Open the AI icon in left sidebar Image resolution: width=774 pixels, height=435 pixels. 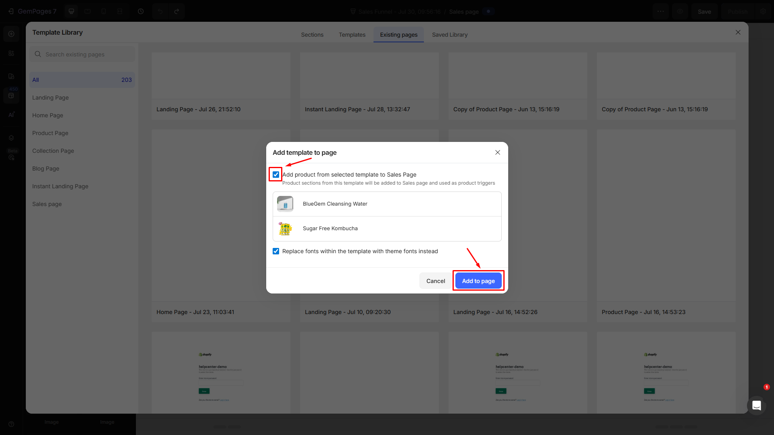pos(11,114)
